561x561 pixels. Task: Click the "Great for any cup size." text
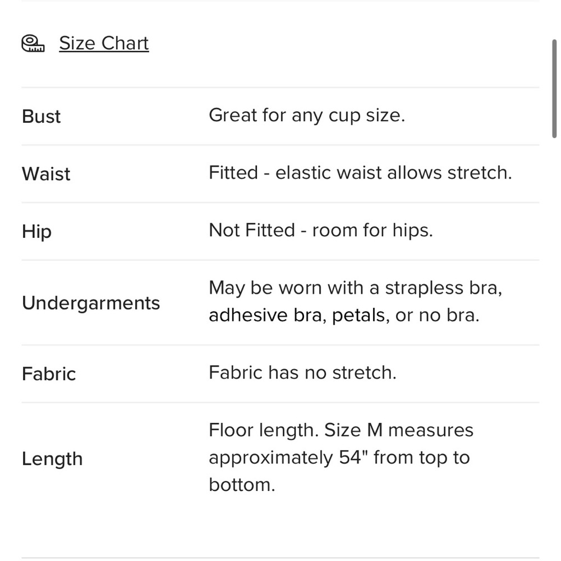(306, 116)
